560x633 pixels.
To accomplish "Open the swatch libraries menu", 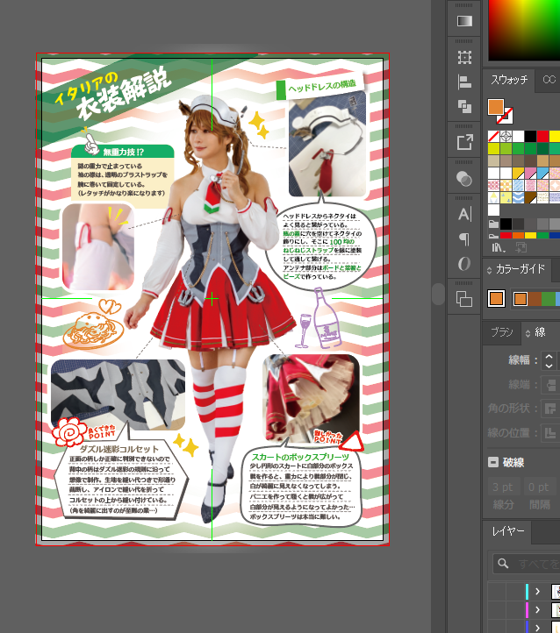I will tap(497, 249).
